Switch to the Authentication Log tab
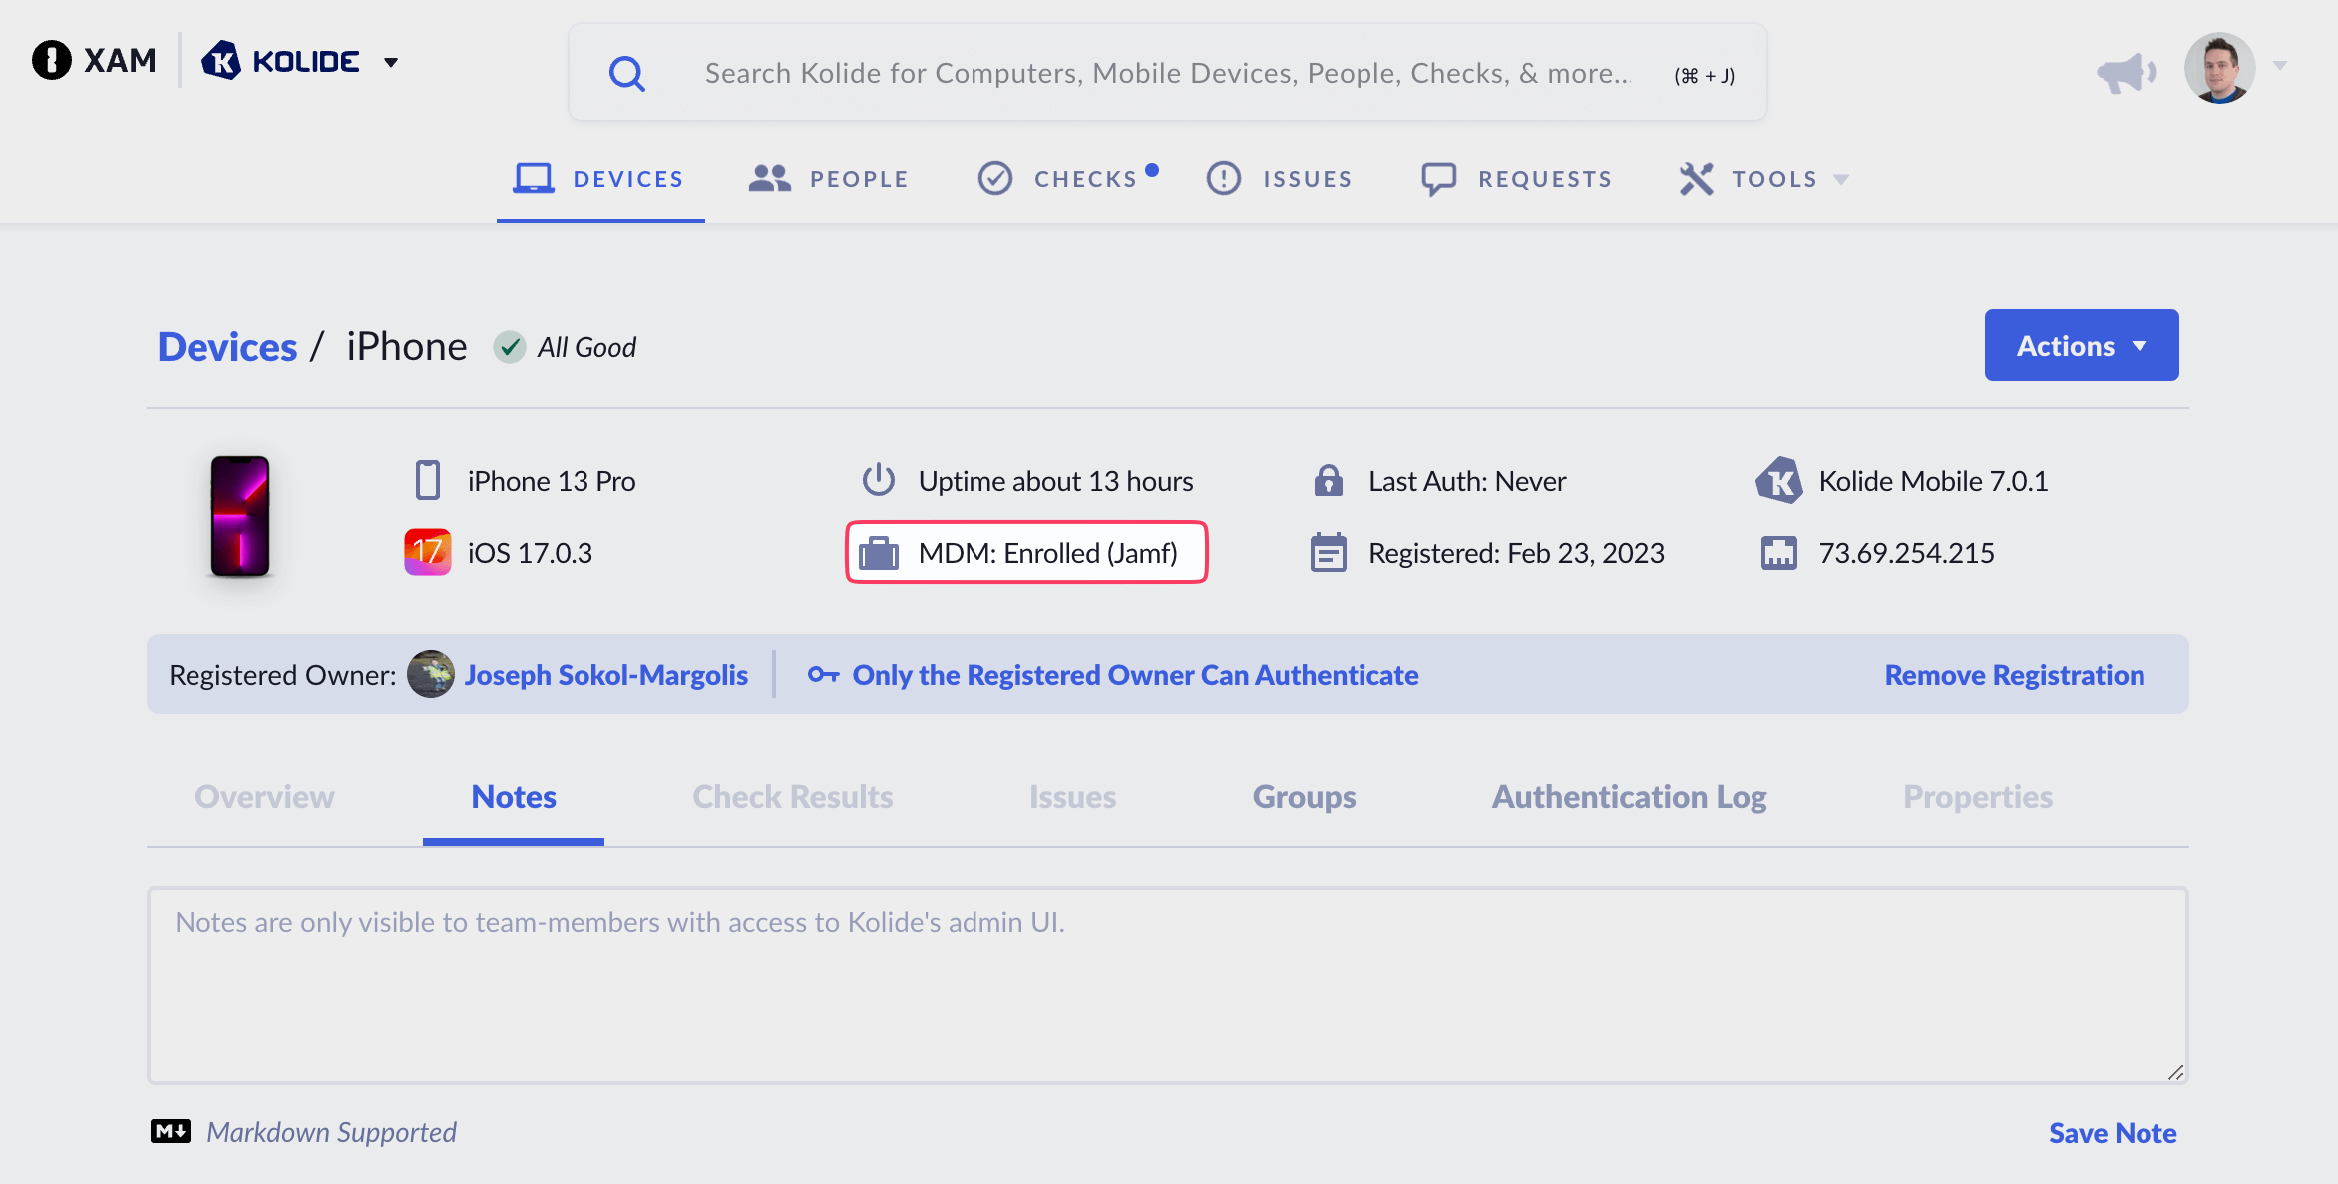Screen dimensions: 2338x1184 pos(1628,796)
